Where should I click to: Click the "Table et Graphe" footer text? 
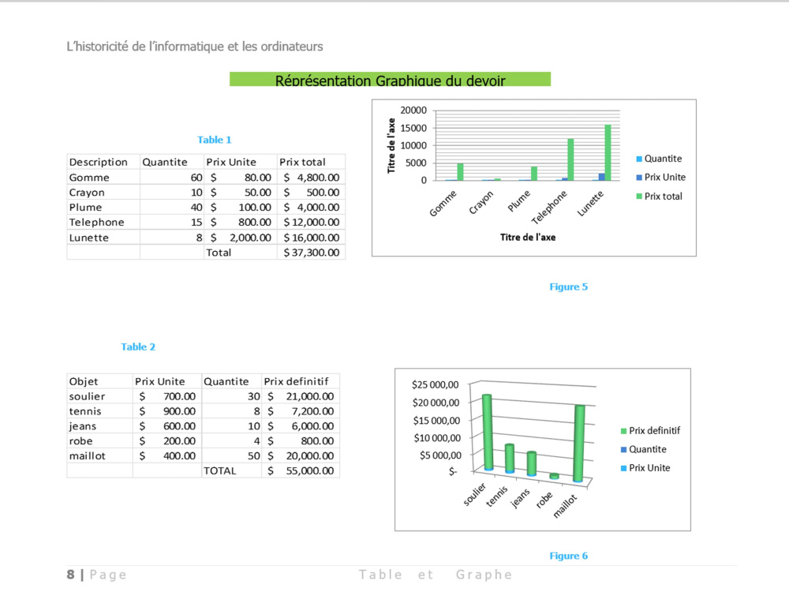click(x=436, y=575)
